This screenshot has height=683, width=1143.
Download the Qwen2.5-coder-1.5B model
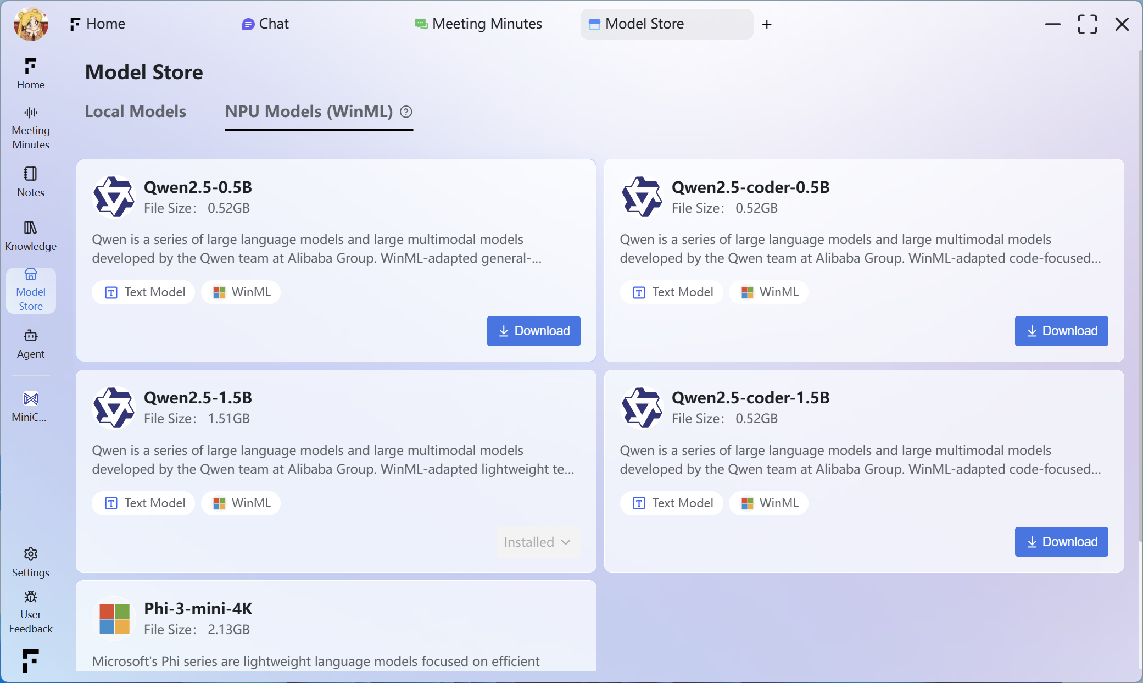tap(1061, 542)
